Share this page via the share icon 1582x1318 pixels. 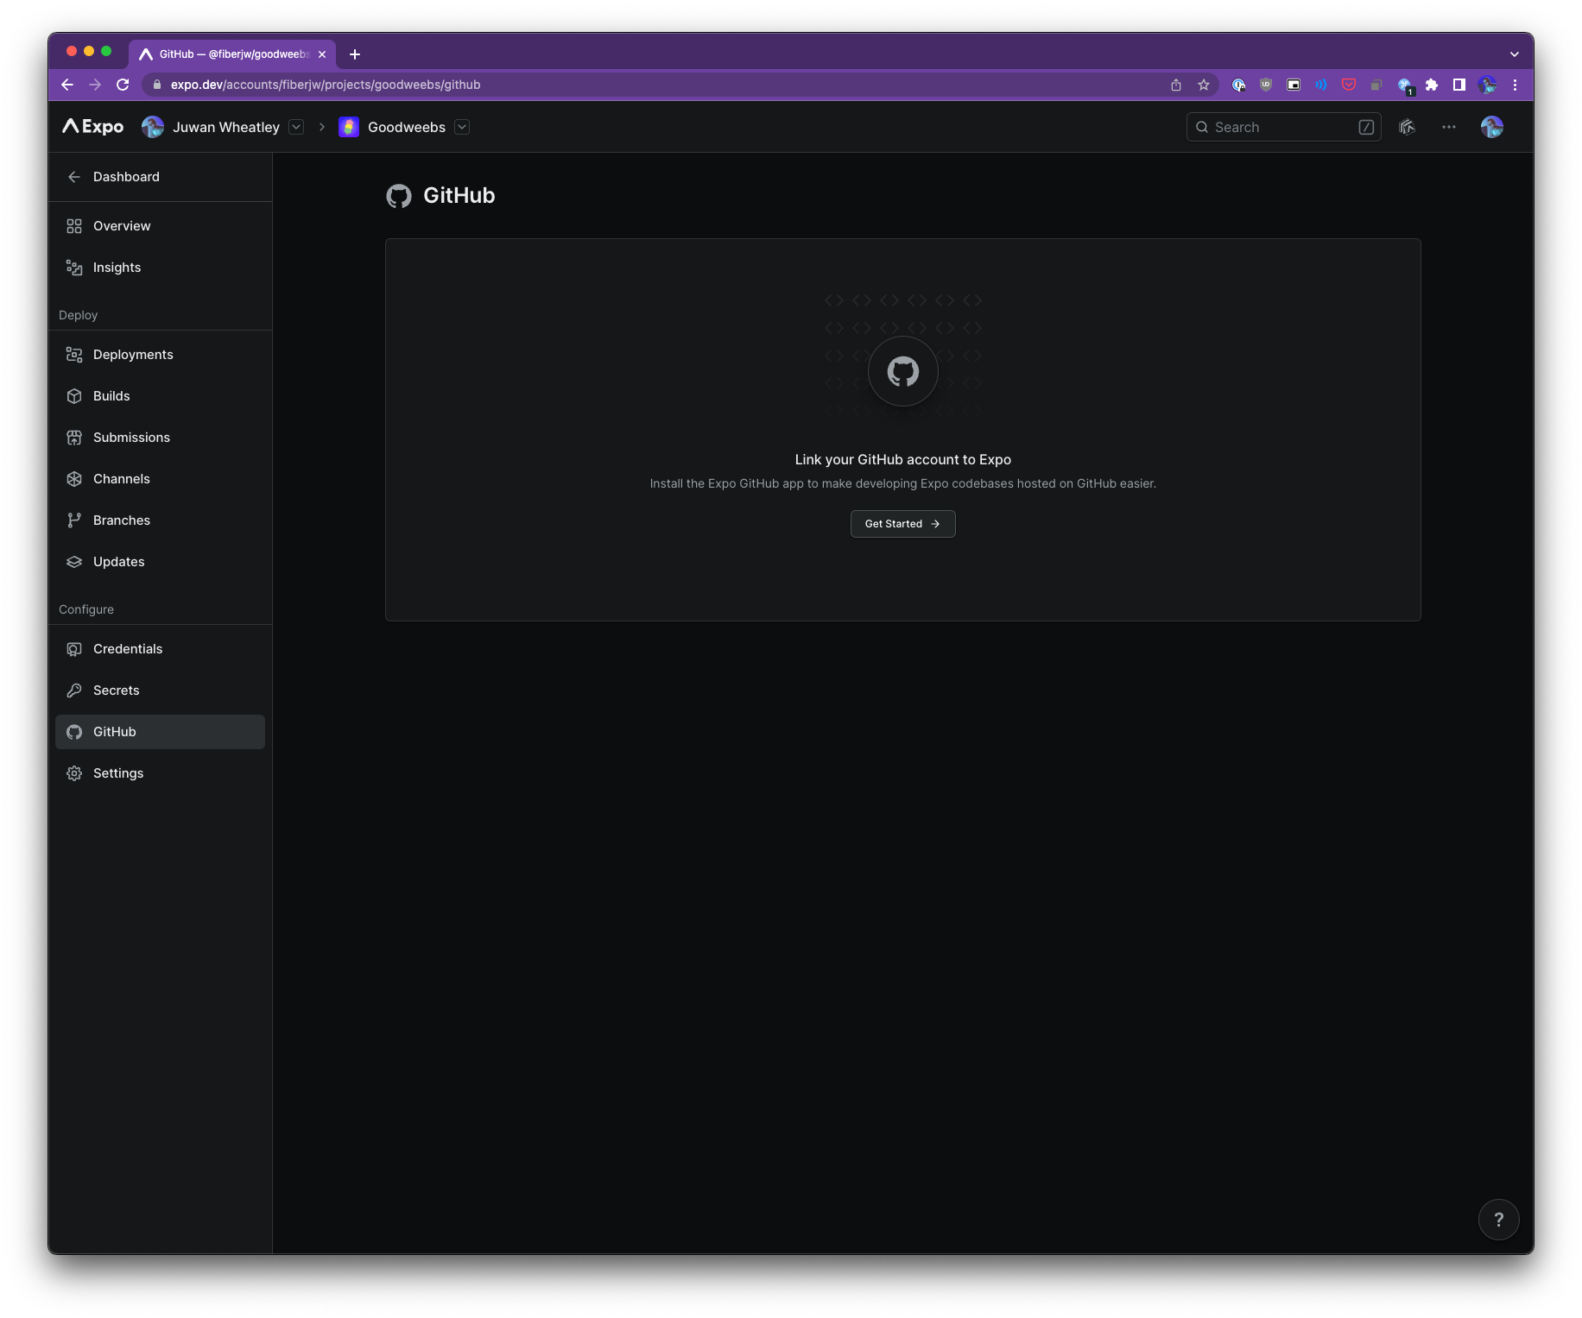pyautogui.click(x=1175, y=85)
